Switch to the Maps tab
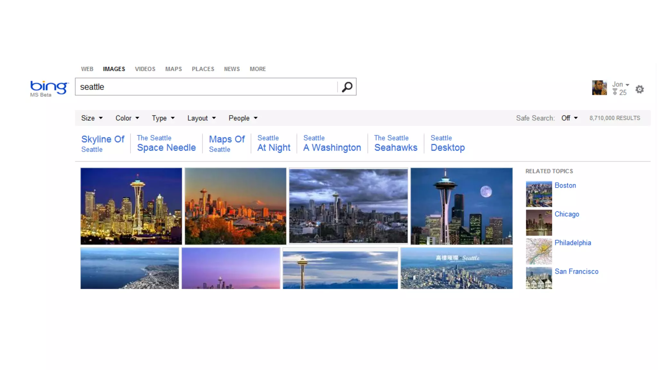Viewport: 658px width, 370px height. click(173, 69)
